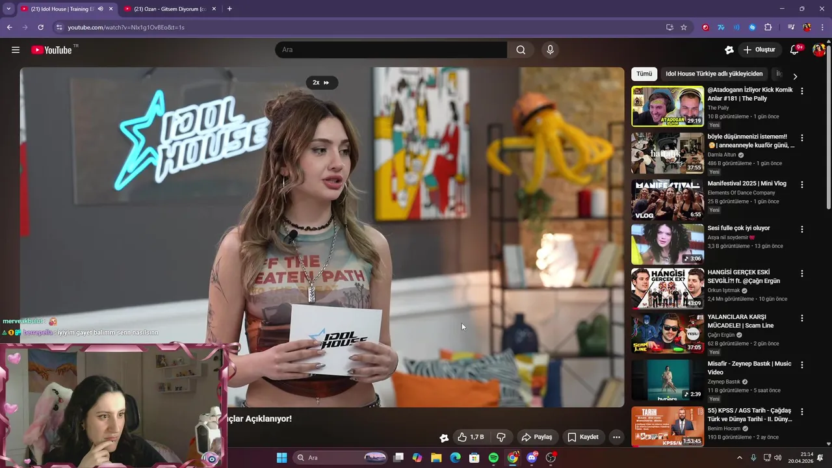Open the Shazam browser extension
Image resolution: width=832 pixels, height=468 pixels.
(752, 27)
